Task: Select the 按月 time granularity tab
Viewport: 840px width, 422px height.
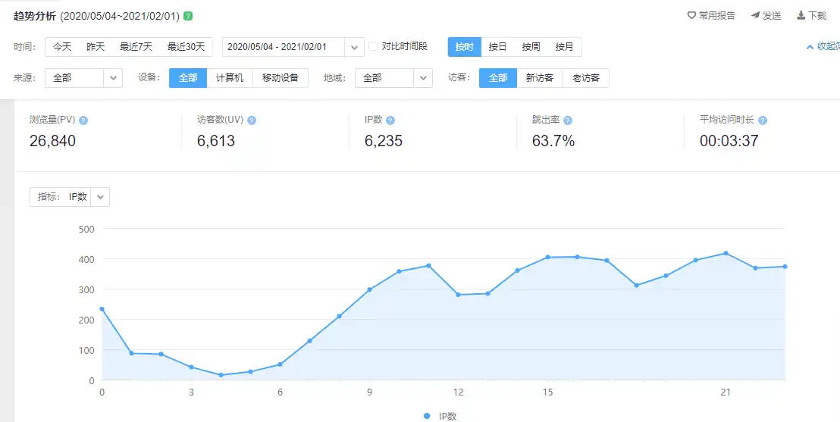Action: tap(564, 47)
